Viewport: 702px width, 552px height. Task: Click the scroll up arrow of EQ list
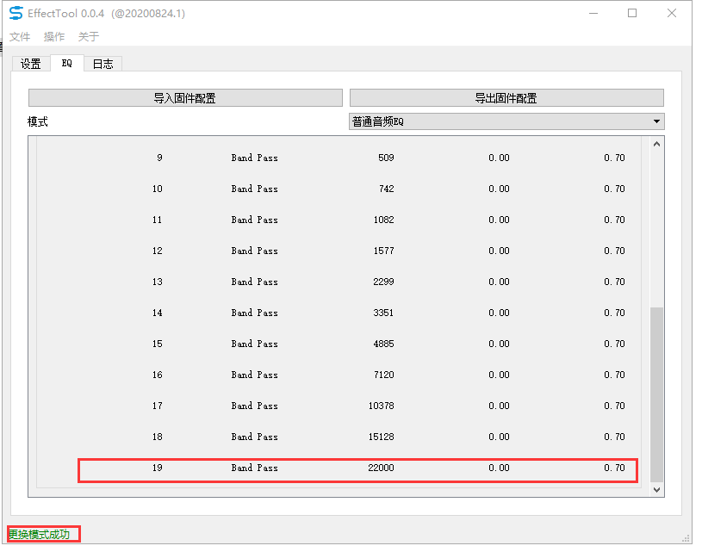pos(657,144)
